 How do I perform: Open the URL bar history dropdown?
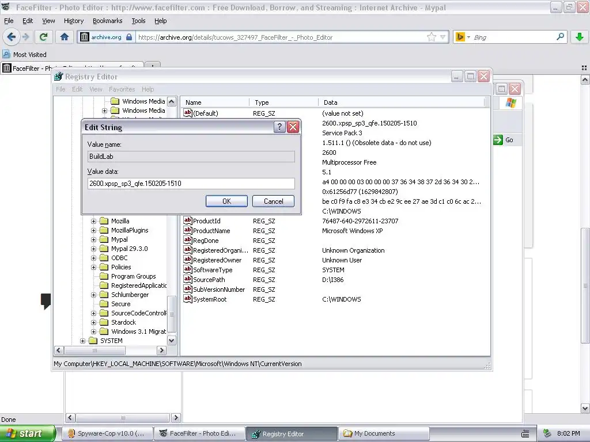tap(443, 37)
